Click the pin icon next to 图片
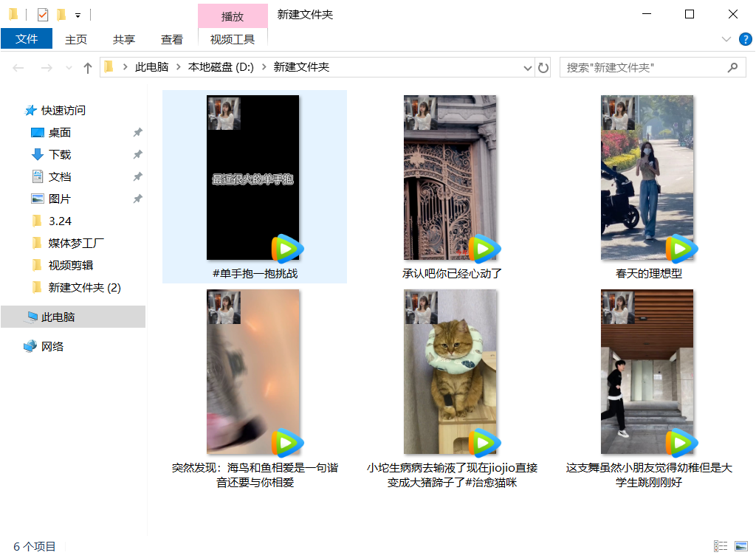 coord(138,199)
